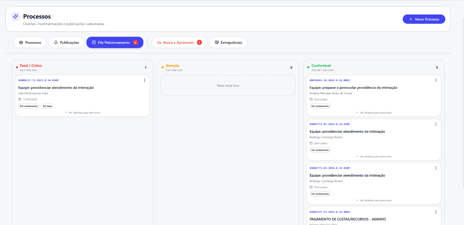
Task: Click the car icon in Busca e Apreensão tab
Action: [159, 43]
